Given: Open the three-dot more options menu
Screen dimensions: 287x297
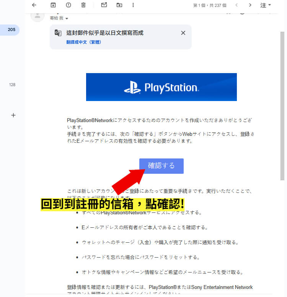Looking at the screenshot, I should click(133, 5).
